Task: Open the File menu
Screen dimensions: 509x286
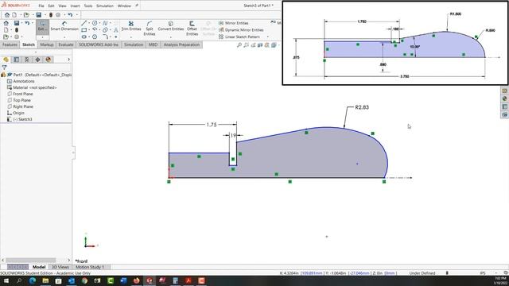Action: click(41, 6)
